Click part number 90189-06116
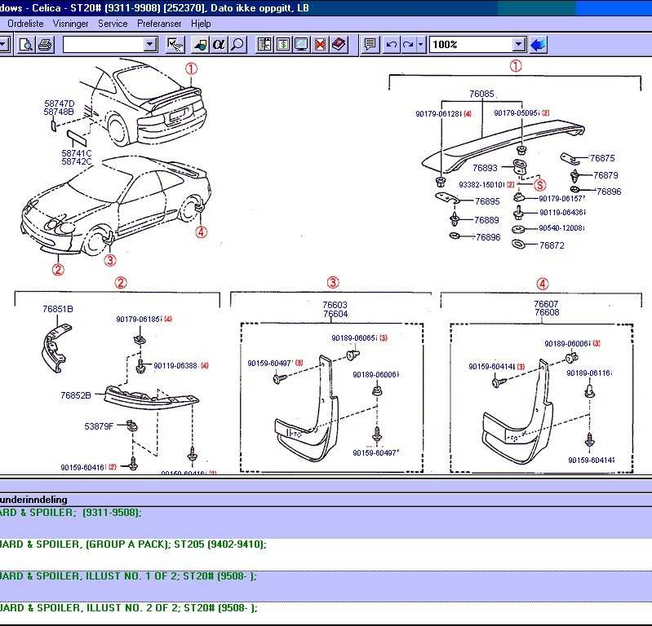Viewport: 652px width, 626px height. click(x=589, y=373)
